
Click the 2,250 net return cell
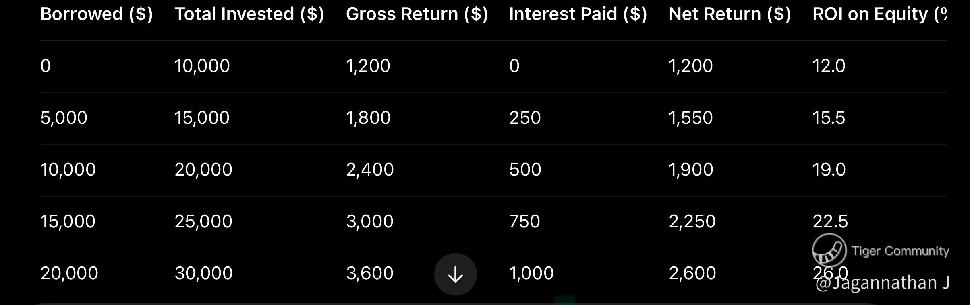coord(692,221)
